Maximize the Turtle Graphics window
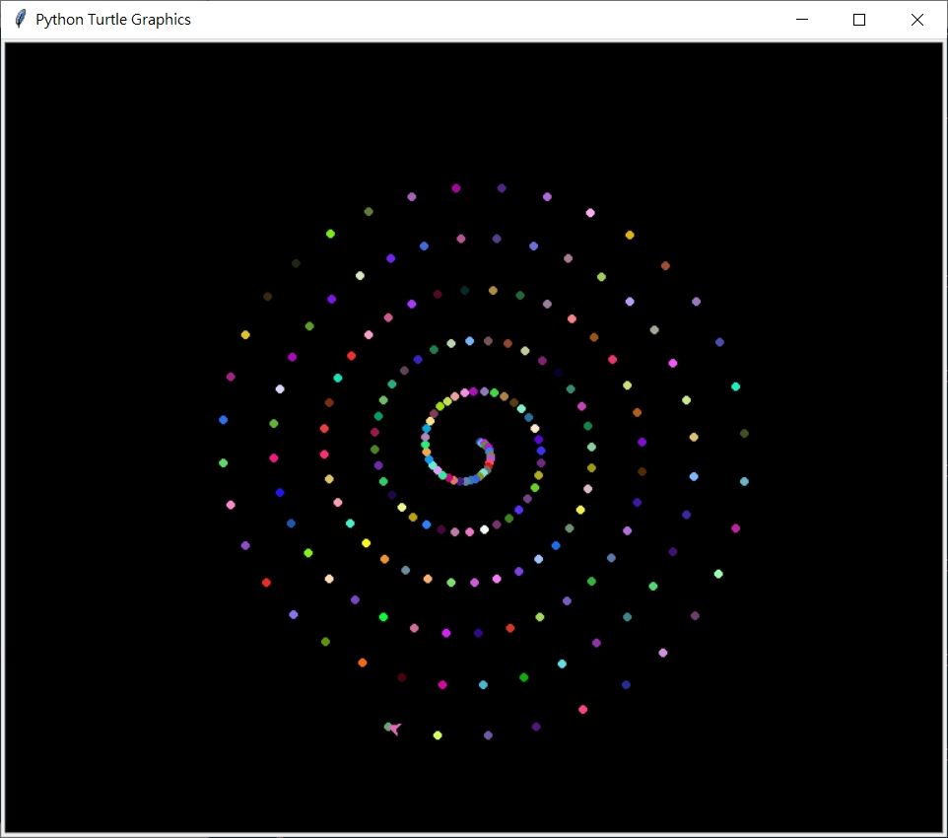This screenshot has width=948, height=838. pyautogui.click(x=858, y=19)
